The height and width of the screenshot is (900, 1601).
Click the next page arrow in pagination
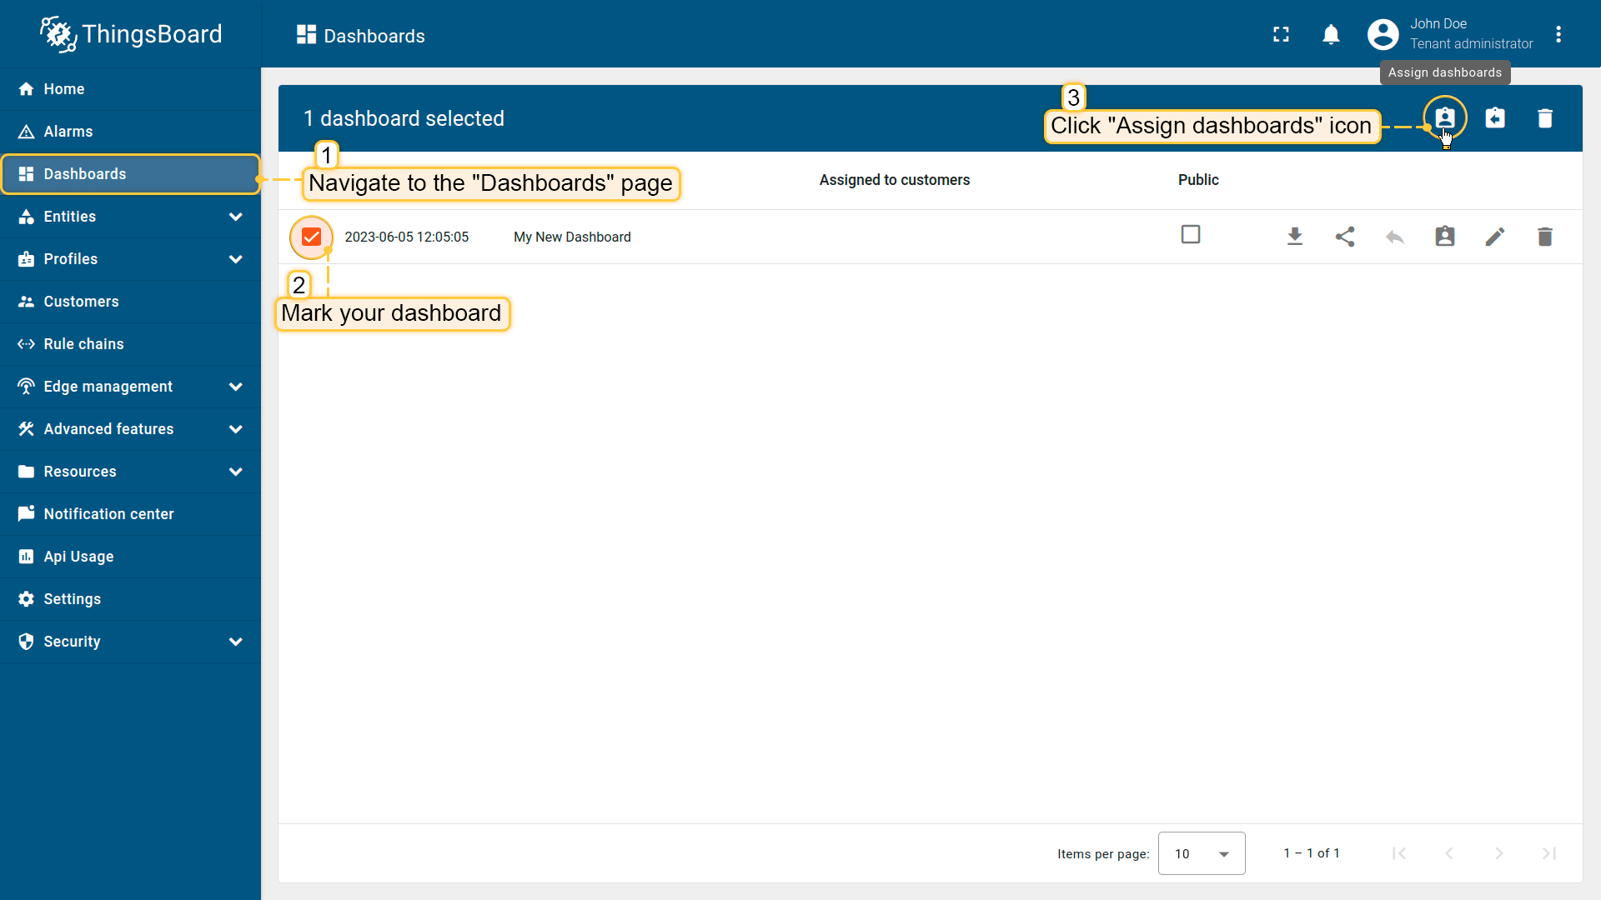[1499, 853]
